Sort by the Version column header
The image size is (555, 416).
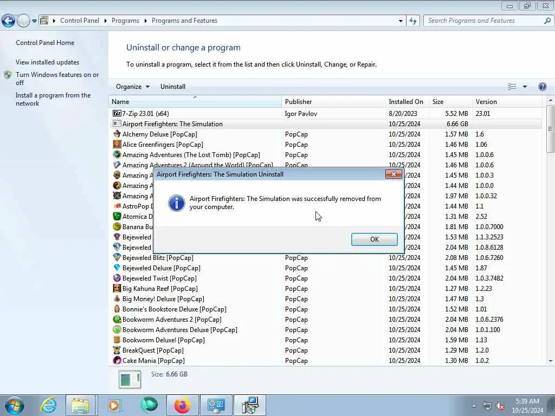(507, 101)
